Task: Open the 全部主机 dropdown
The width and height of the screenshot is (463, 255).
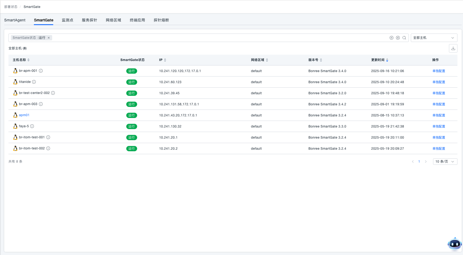Action: coord(434,38)
